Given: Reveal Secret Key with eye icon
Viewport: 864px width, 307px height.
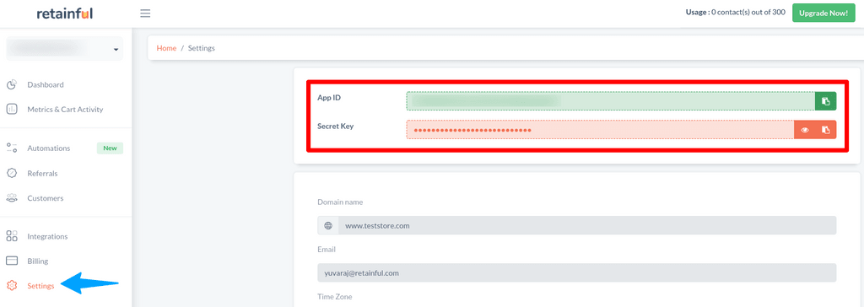Looking at the screenshot, I should click(x=805, y=130).
